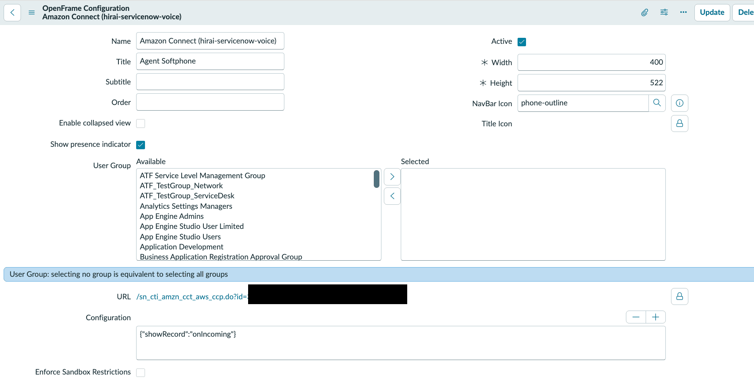Image resolution: width=754 pixels, height=387 pixels.
Task: Click the back arrow button
Action: (x=12, y=12)
